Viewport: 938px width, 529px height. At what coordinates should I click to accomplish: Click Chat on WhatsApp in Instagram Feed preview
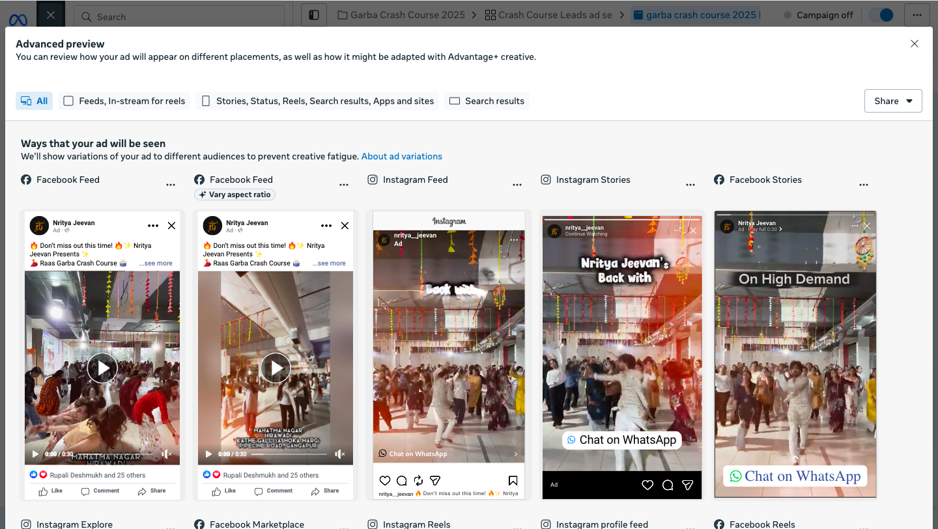pyautogui.click(x=448, y=454)
